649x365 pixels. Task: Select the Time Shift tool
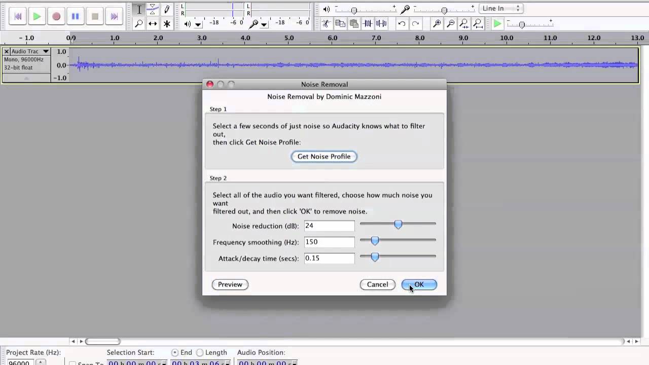click(153, 23)
